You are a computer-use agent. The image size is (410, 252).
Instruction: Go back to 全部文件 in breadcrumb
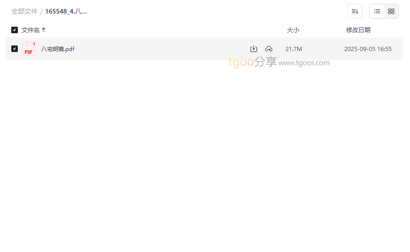(x=24, y=12)
